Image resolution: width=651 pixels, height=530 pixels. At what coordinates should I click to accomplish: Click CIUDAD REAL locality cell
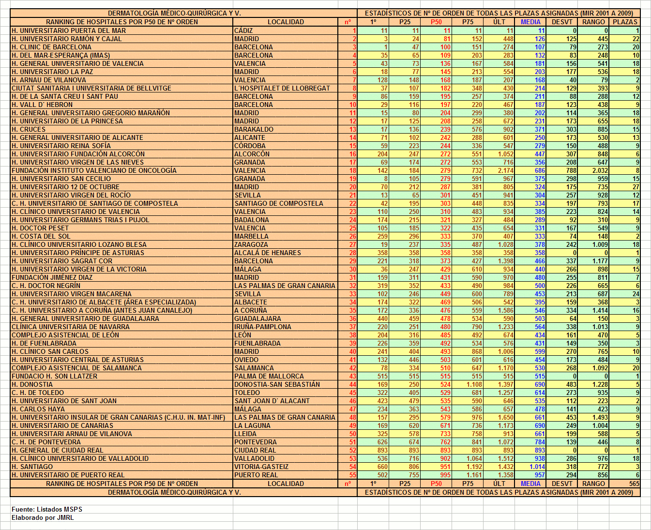(x=286, y=450)
